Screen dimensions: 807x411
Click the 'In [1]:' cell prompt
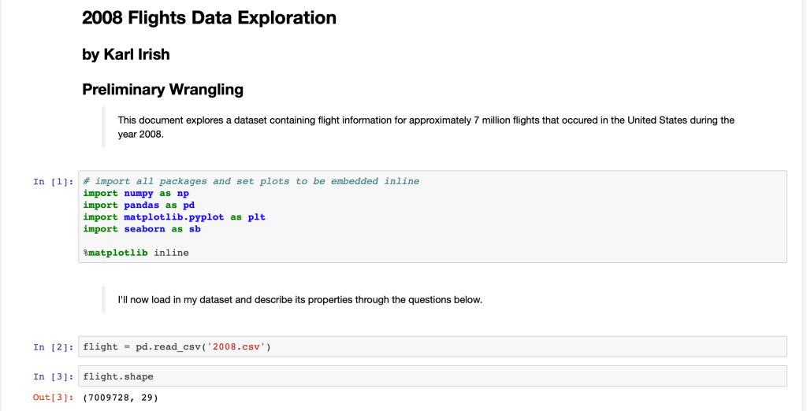pos(53,181)
